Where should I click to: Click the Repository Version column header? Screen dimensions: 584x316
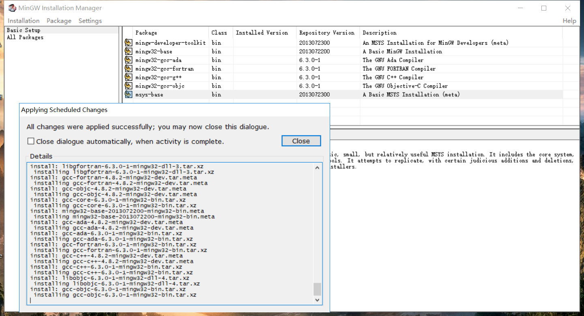[x=328, y=32]
